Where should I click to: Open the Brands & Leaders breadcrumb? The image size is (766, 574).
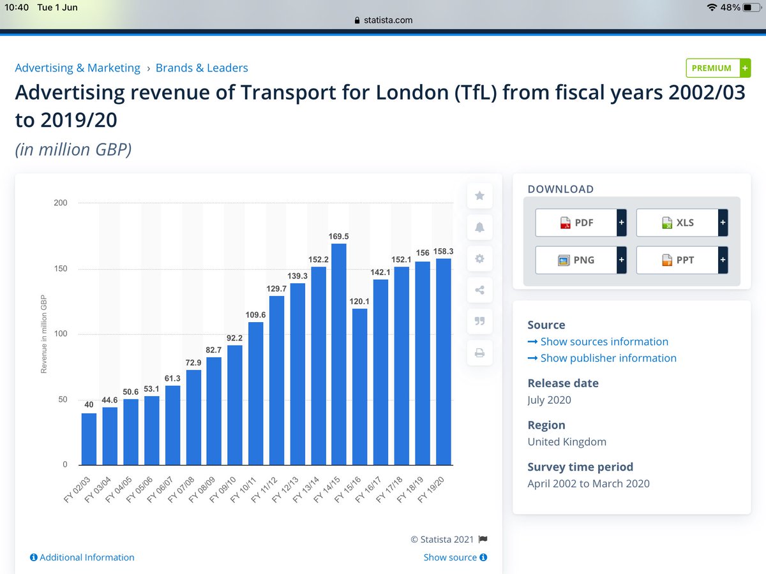coord(202,68)
